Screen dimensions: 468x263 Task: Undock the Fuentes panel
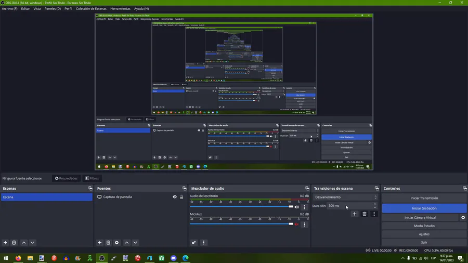(185, 189)
